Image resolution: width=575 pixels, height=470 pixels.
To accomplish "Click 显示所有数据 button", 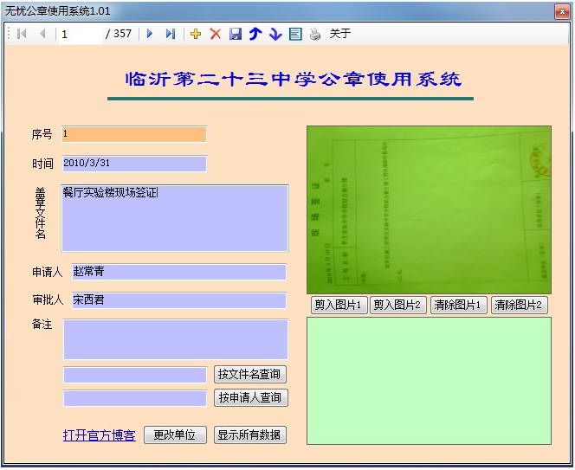I will coord(250,435).
